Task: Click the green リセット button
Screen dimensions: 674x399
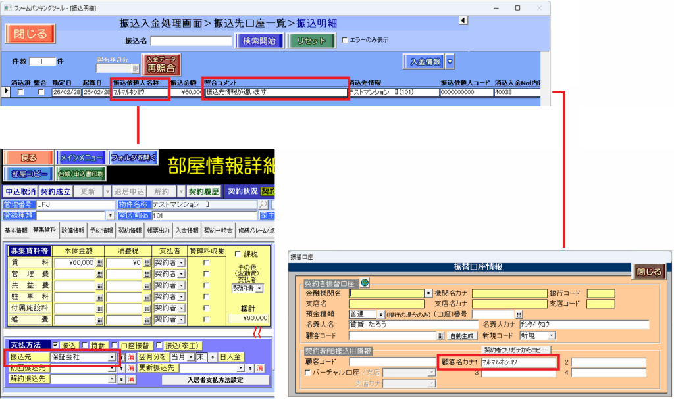Action: coord(311,40)
